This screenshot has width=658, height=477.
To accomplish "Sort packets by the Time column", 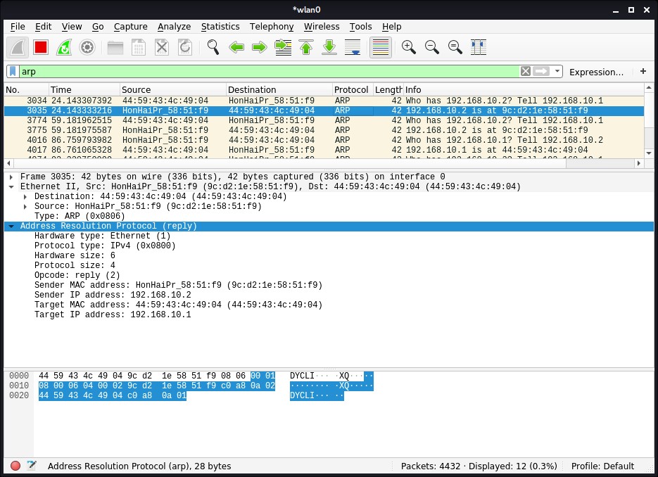I will click(x=84, y=90).
